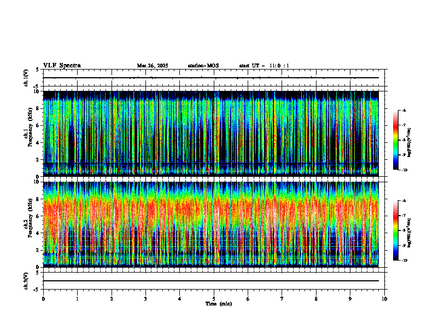
Task: Click the '4' kHz tick of ch.2 spectrogram
Action: pyautogui.click(x=38, y=233)
